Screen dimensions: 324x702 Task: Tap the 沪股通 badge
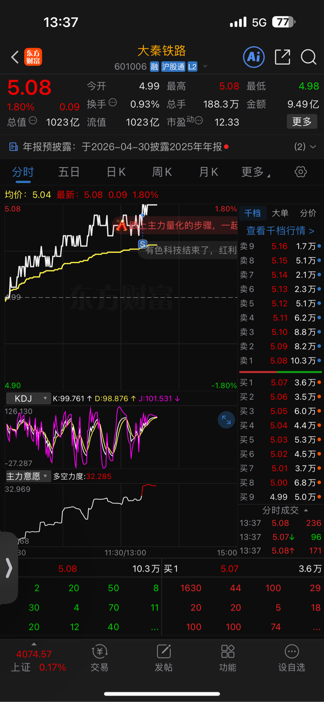tap(173, 67)
